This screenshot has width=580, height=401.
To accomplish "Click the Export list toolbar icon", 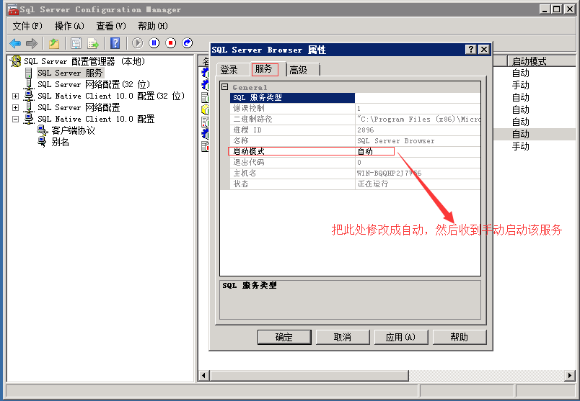I will (x=93, y=43).
